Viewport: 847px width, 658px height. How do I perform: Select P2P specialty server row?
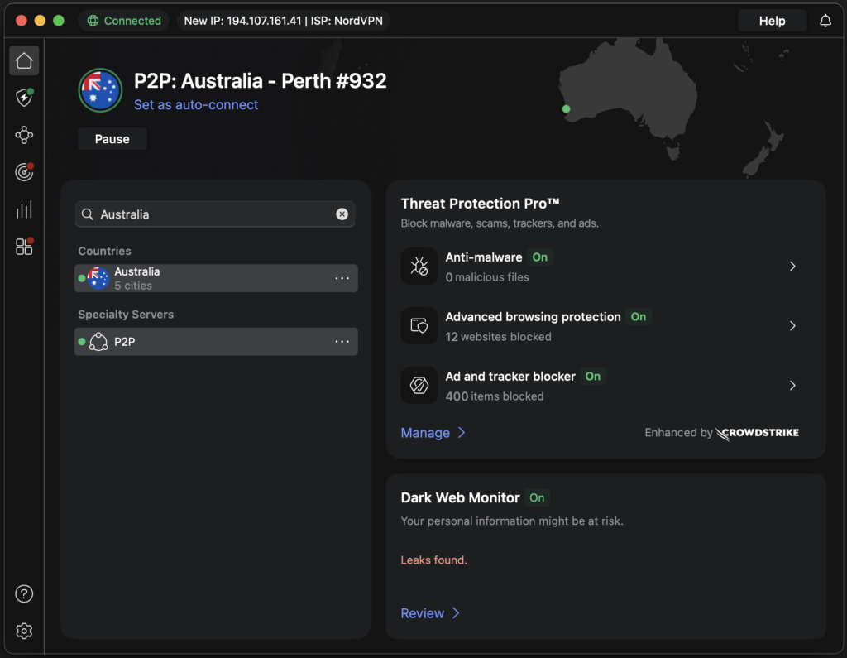click(x=216, y=342)
